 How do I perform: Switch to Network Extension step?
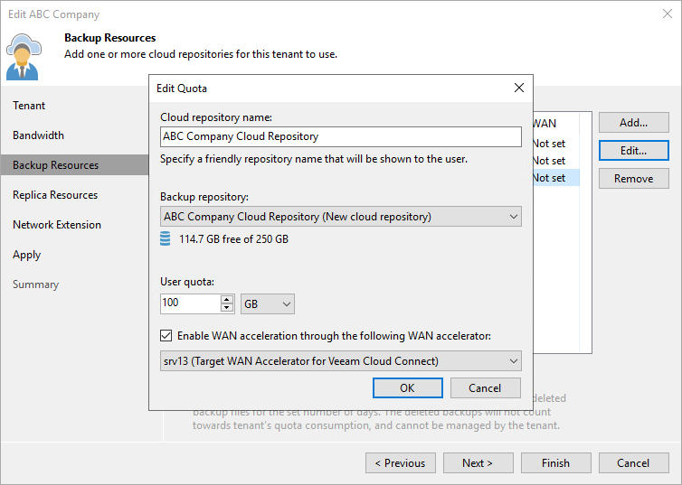pyautogui.click(x=57, y=225)
